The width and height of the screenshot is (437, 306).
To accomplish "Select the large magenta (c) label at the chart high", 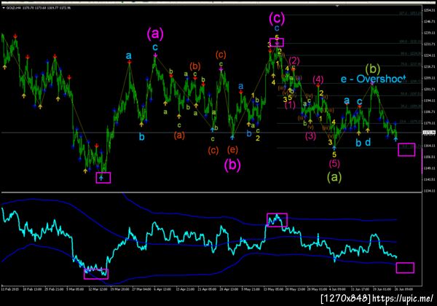I will click(x=277, y=17).
